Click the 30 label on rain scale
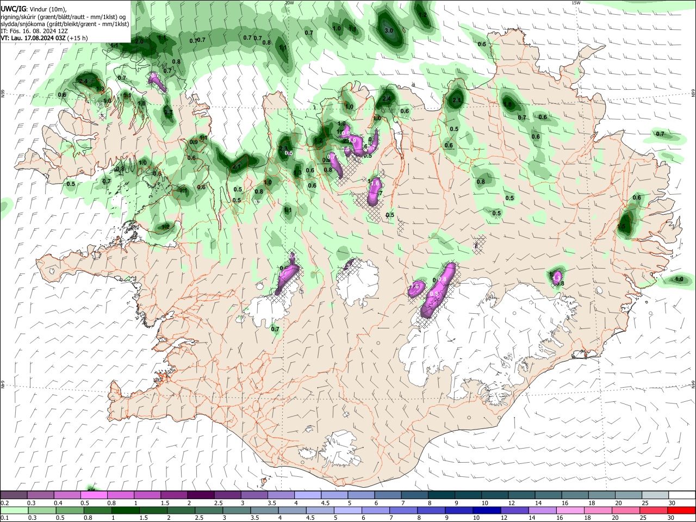The width and height of the screenshot is (696, 522). coord(672,518)
